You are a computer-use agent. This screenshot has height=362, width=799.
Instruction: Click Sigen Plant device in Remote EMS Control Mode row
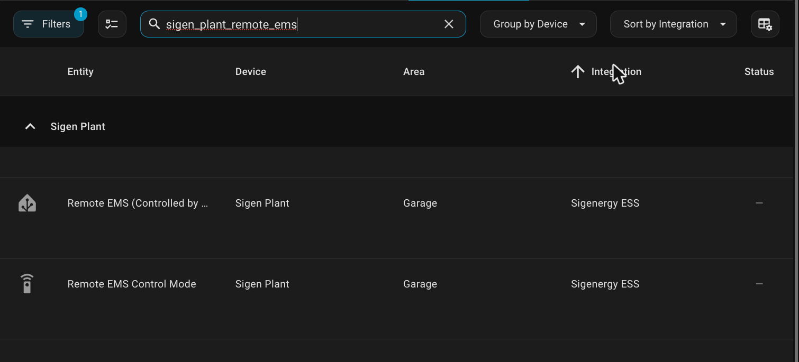262,284
